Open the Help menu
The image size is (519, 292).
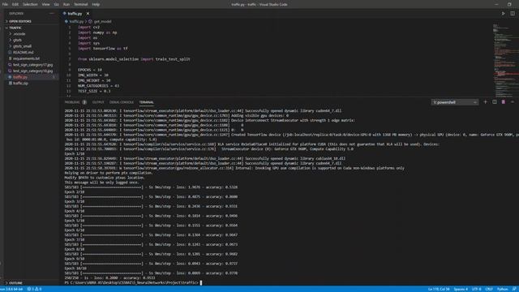point(96,4)
